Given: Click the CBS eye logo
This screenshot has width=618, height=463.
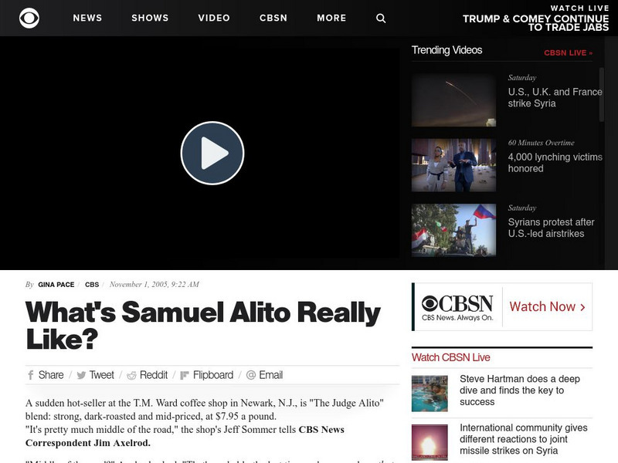Looking at the screenshot, I should 29,18.
